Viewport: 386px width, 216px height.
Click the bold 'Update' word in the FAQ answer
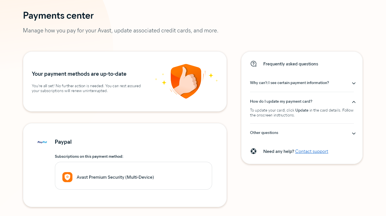click(x=302, y=110)
